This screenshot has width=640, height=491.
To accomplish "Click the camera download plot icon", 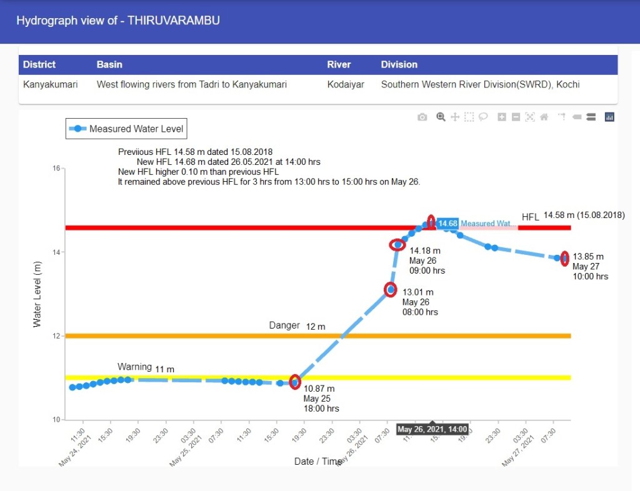I will tap(422, 117).
